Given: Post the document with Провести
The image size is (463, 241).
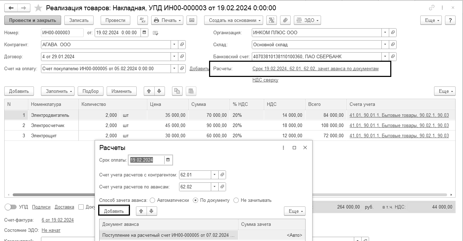Looking at the screenshot, I should (115, 20).
